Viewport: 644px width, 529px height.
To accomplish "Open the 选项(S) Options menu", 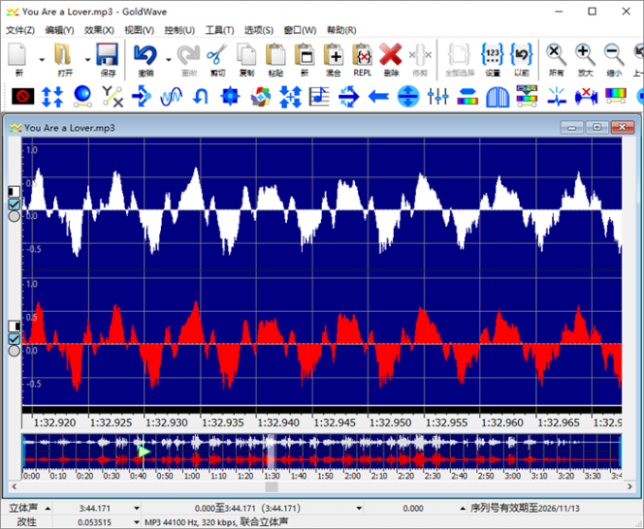I will [259, 30].
